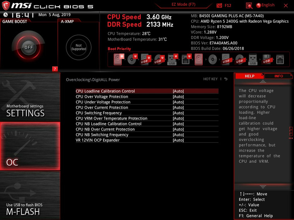Click the date Mon 5 Aug, 2019
The image size is (294, 220).
pyautogui.click(x=55, y=15)
